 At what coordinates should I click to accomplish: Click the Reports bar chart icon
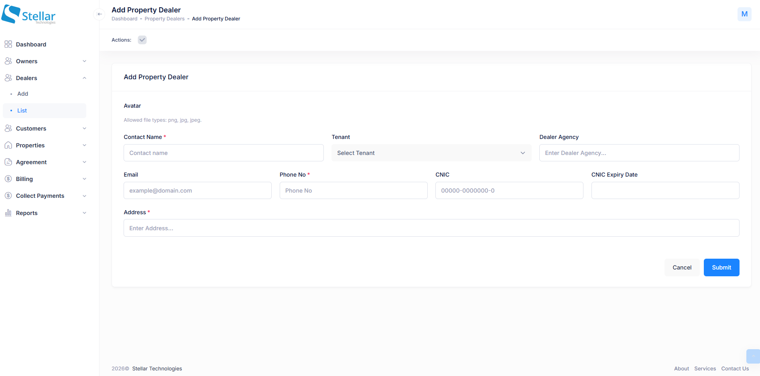(8, 213)
